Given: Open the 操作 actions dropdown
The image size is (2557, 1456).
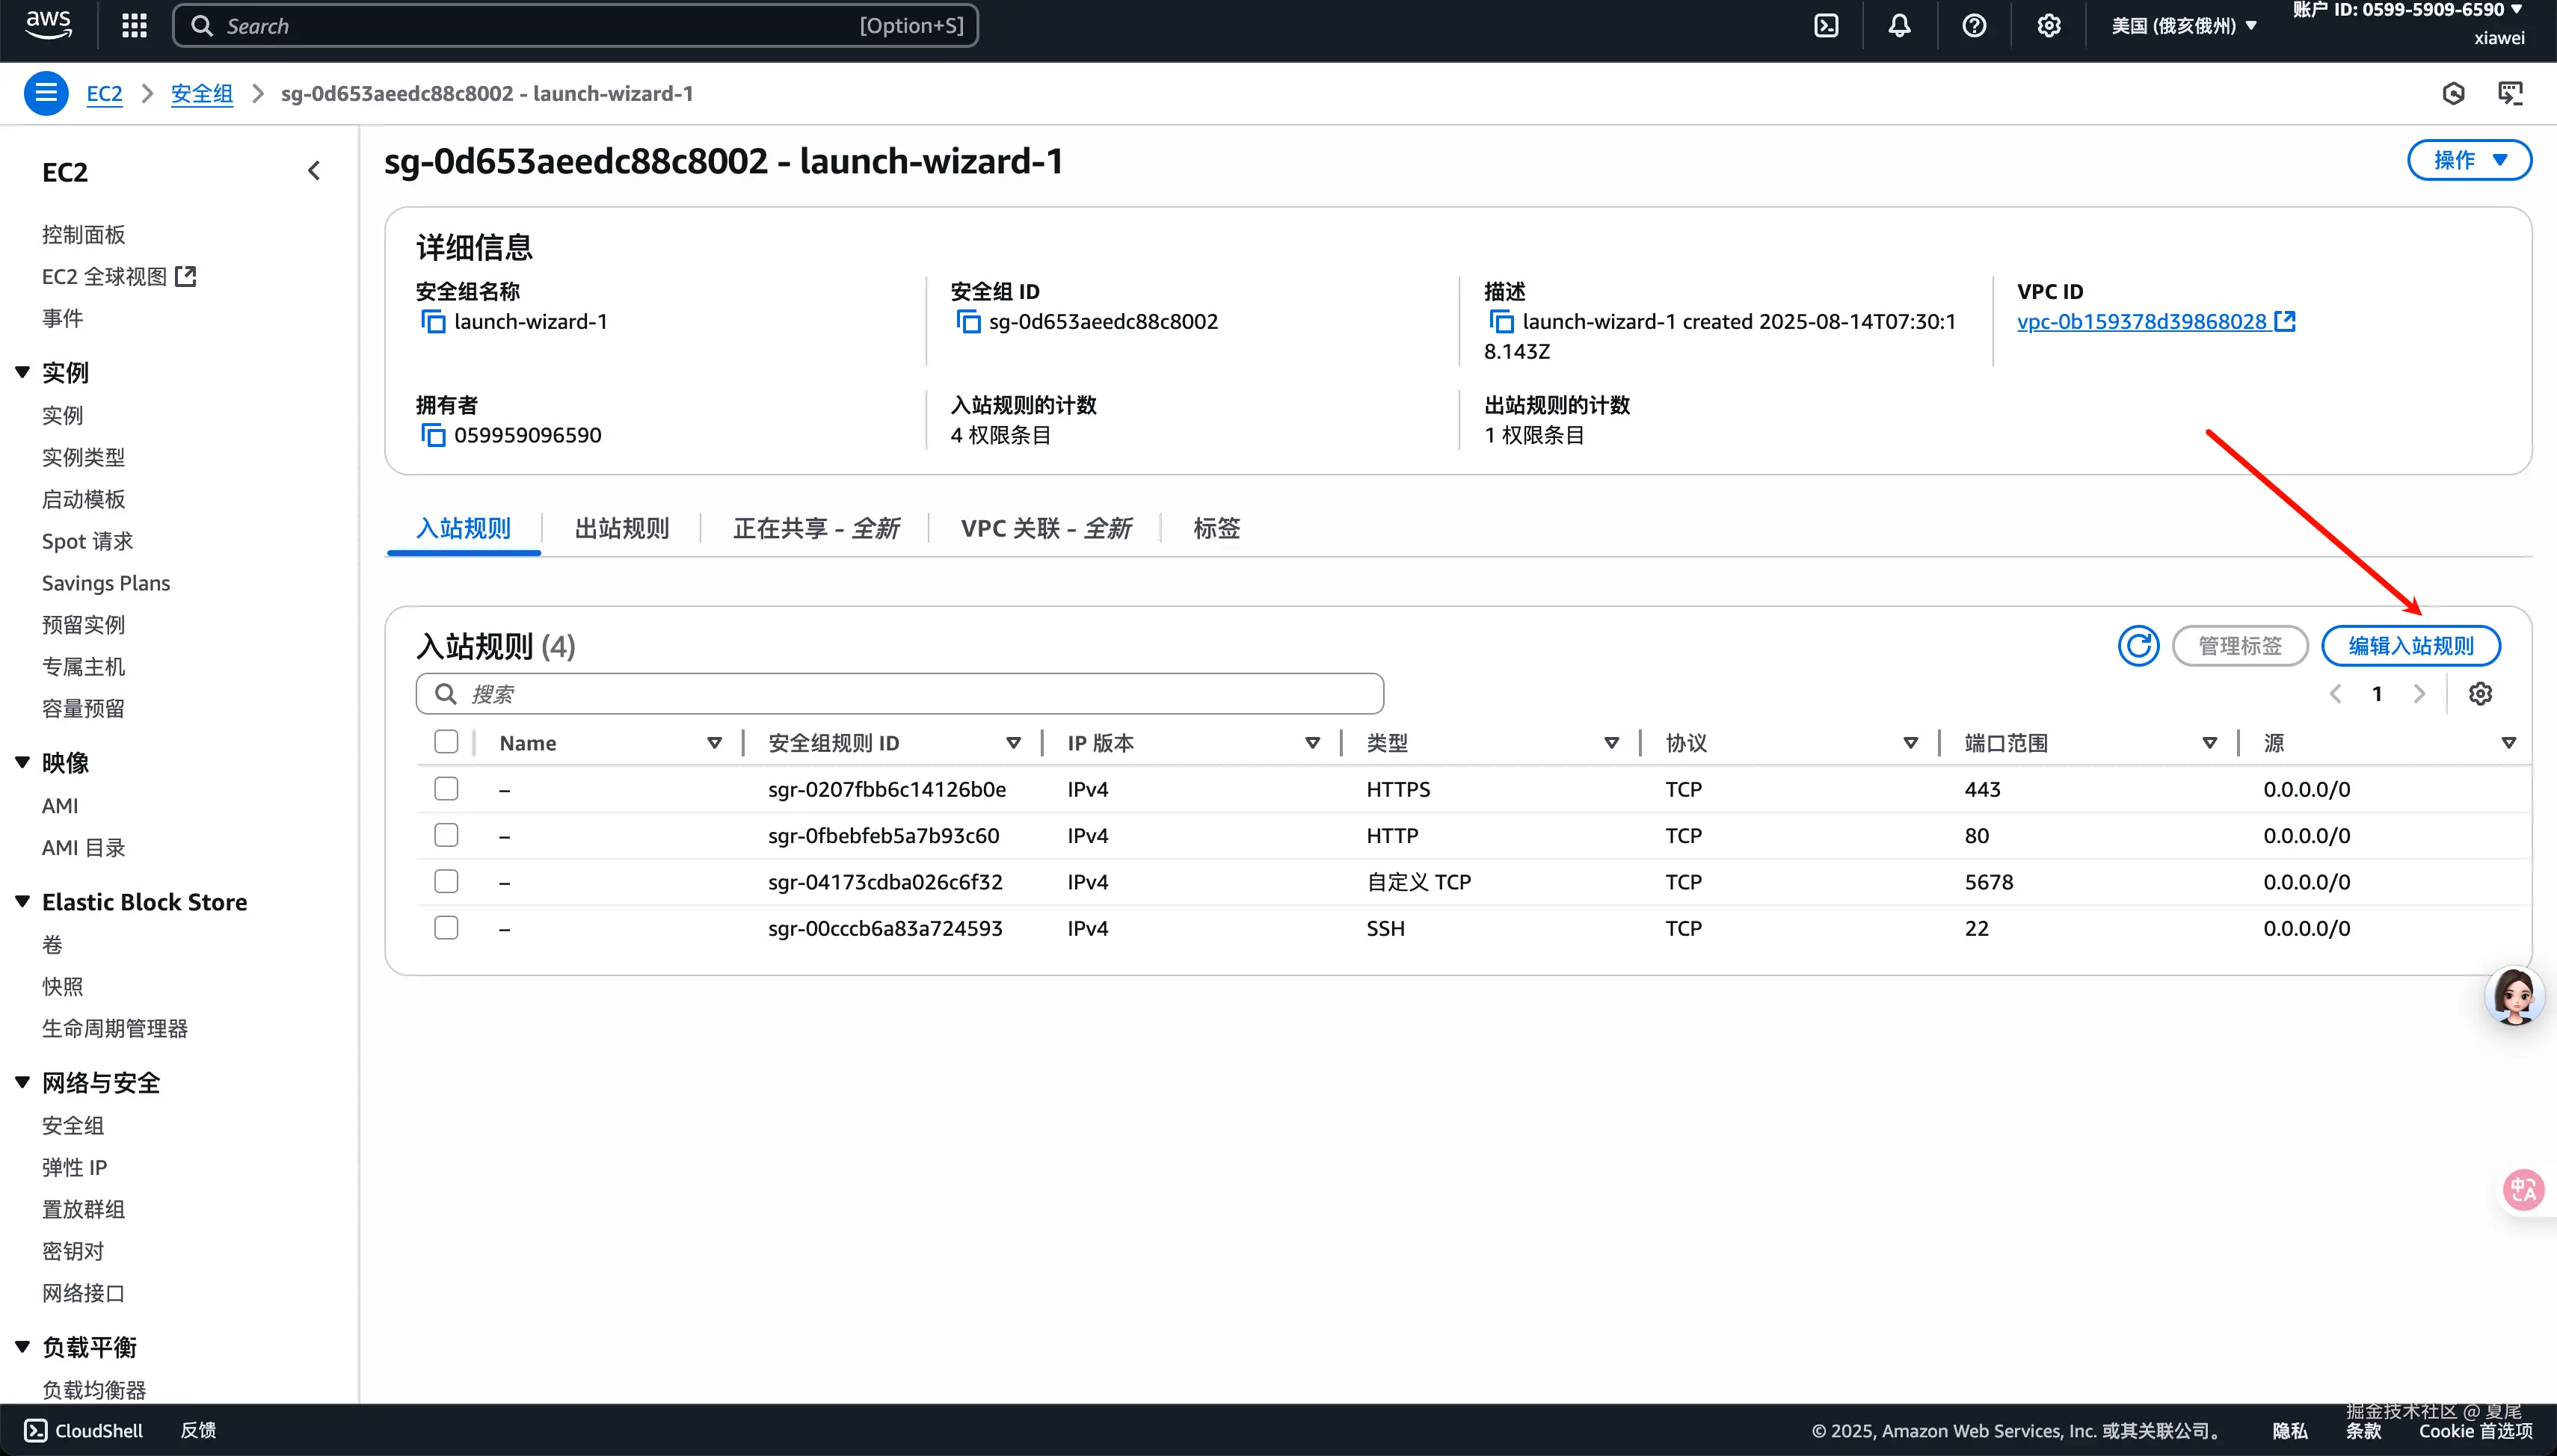Looking at the screenshot, I should point(2468,160).
